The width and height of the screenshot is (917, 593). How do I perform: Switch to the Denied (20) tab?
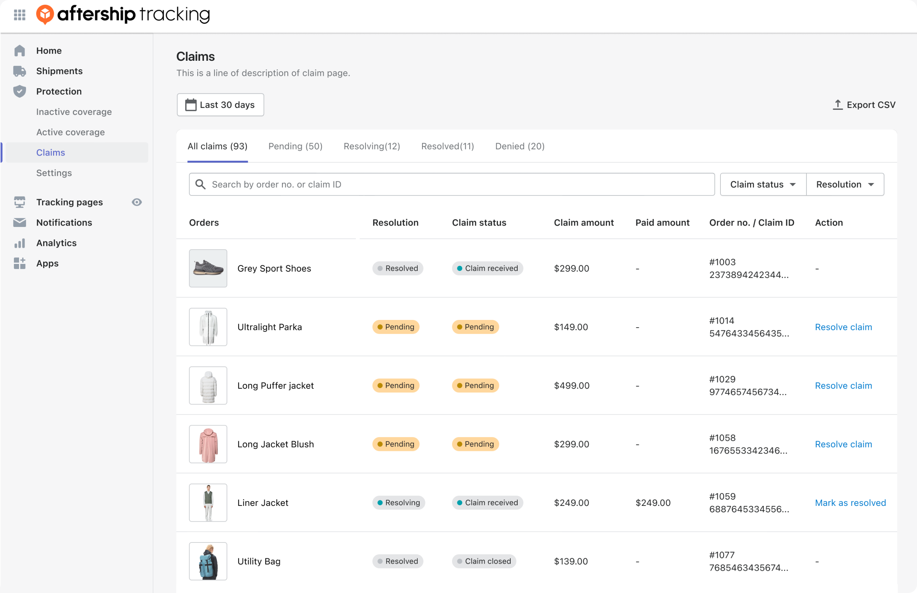pyautogui.click(x=520, y=146)
